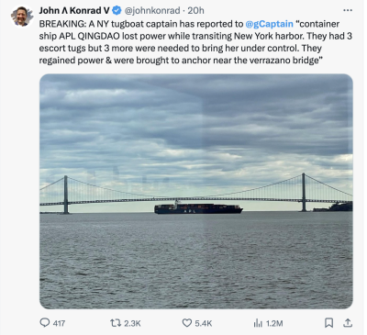View analytics via the bar chart icon

[x=258, y=323]
